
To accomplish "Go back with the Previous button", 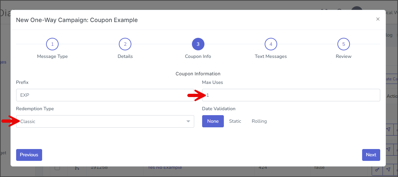I will pyautogui.click(x=29, y=155).
